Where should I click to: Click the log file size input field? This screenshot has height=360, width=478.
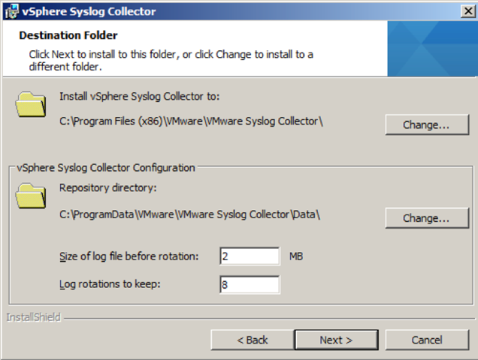(250, 256)
